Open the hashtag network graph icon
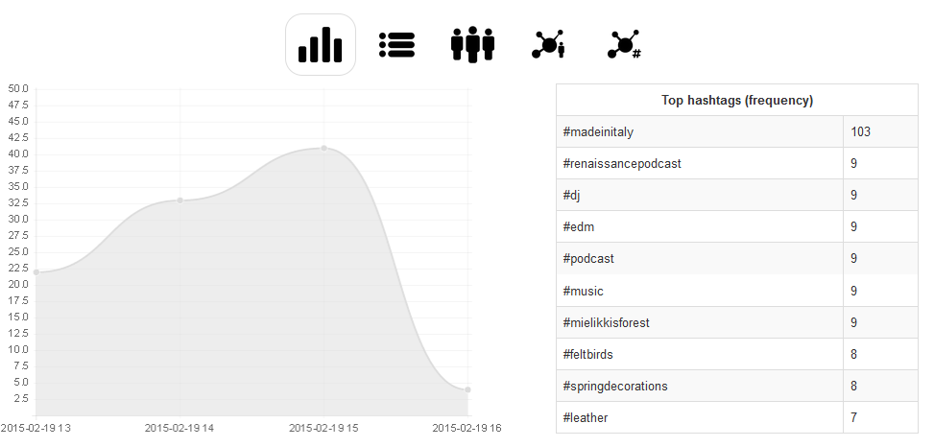 (x=624, y=44)
